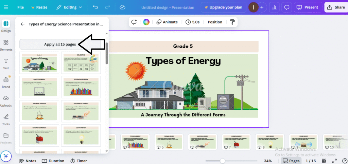Click the Share button
This screenshot has height=164, width=348.
click(x=336, y=7)
